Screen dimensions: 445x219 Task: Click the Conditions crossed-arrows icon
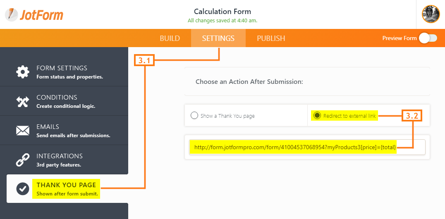[x=23, y=102]
